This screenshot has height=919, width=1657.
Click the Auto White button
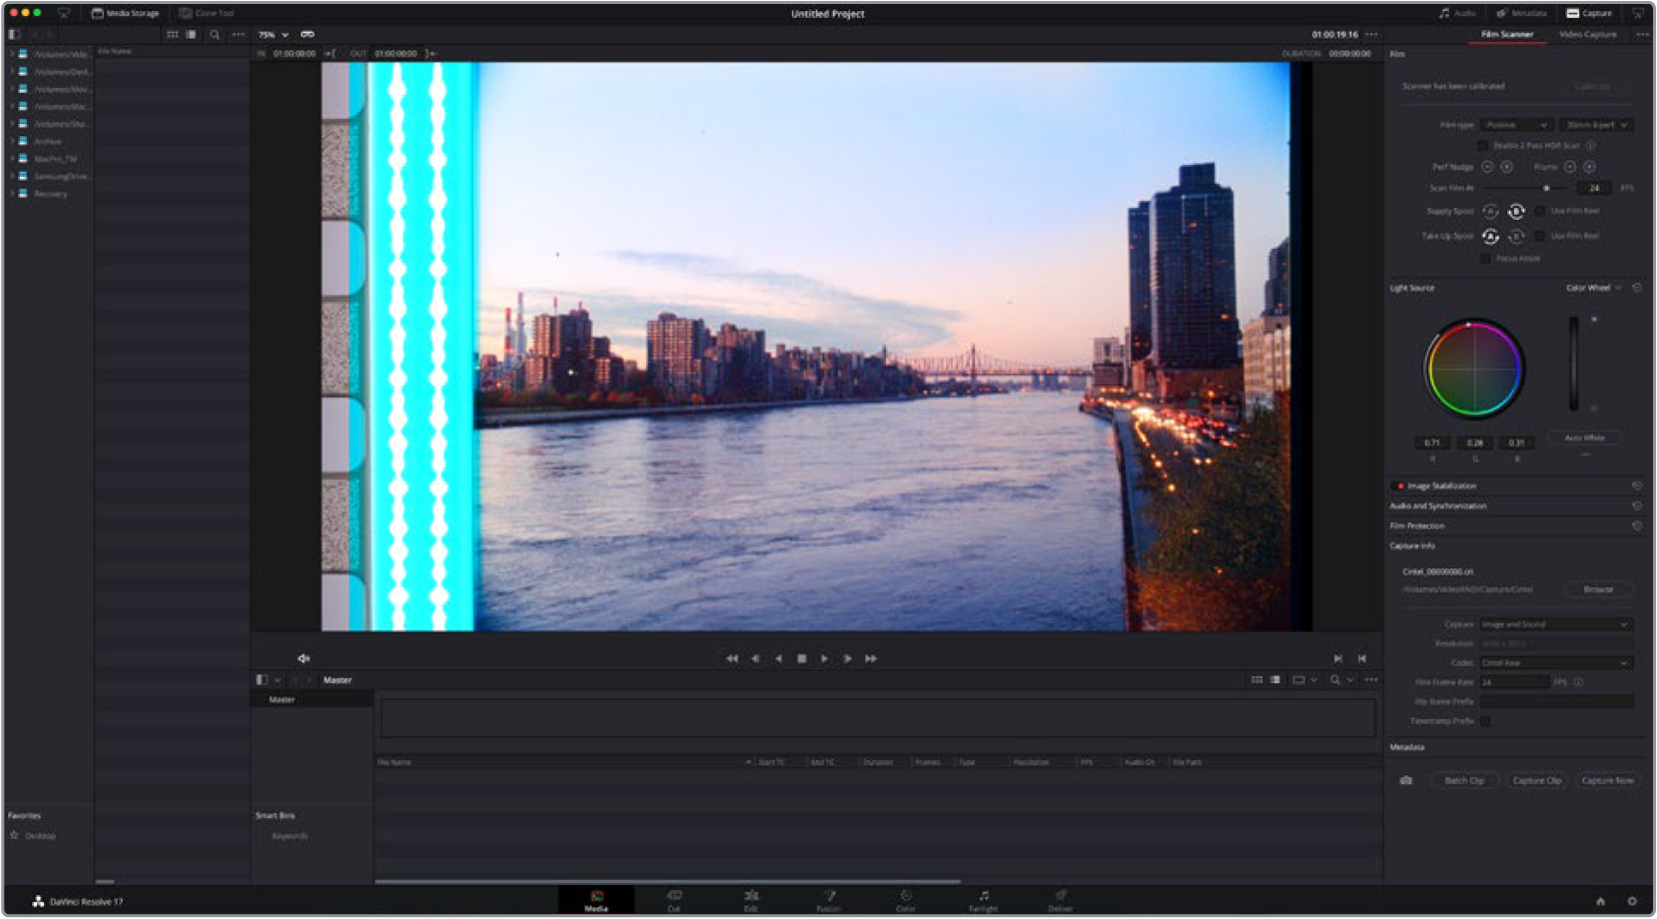1584,438
